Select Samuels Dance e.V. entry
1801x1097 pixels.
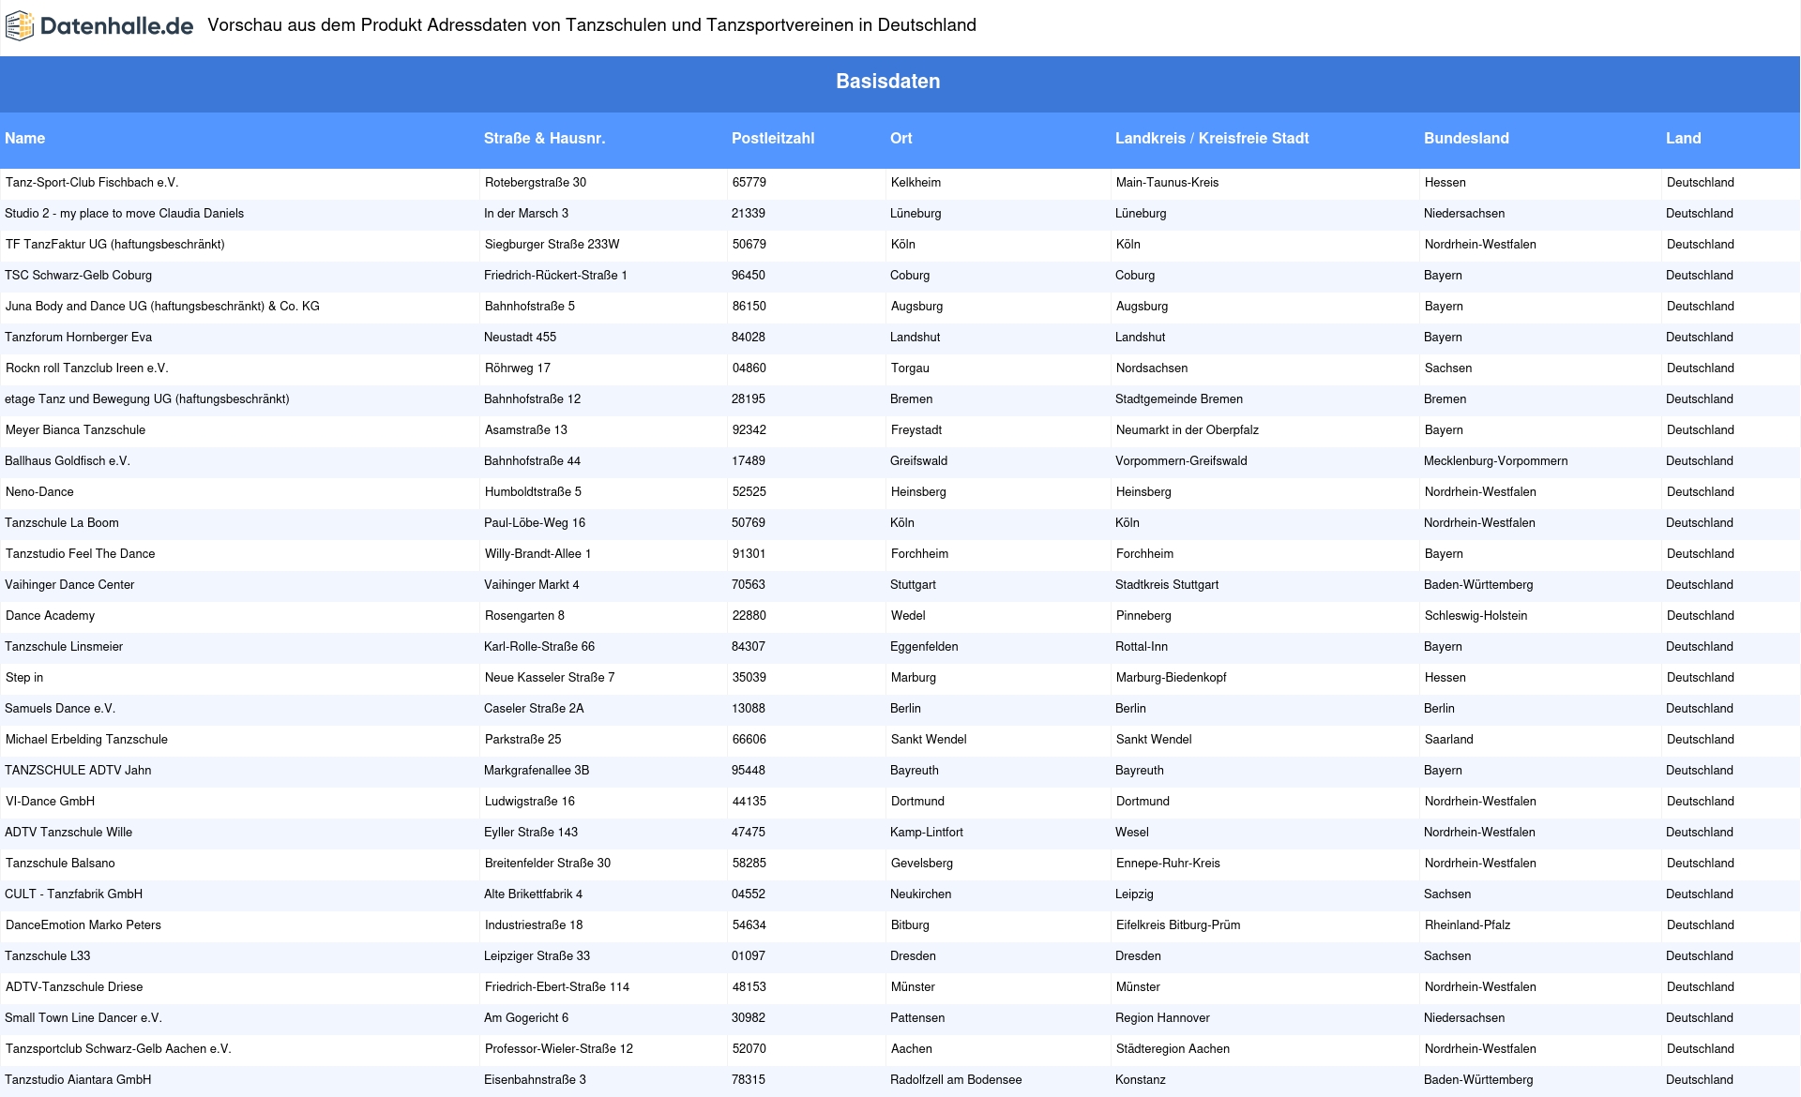pos(60,708)
